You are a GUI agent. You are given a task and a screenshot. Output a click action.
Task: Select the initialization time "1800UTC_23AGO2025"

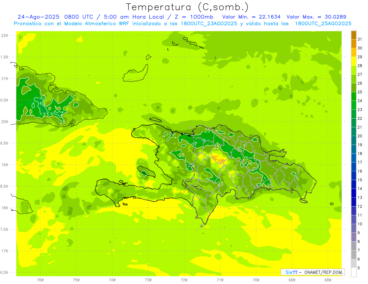[208, 24]
